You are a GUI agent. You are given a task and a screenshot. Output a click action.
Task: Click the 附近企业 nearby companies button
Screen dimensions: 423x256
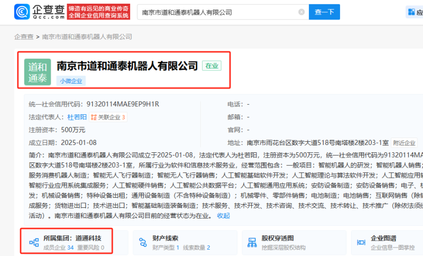pos(404,143)
